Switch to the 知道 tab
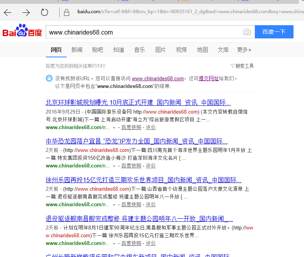Viewport: 304px width, 257px height. [x=119, y=50]
